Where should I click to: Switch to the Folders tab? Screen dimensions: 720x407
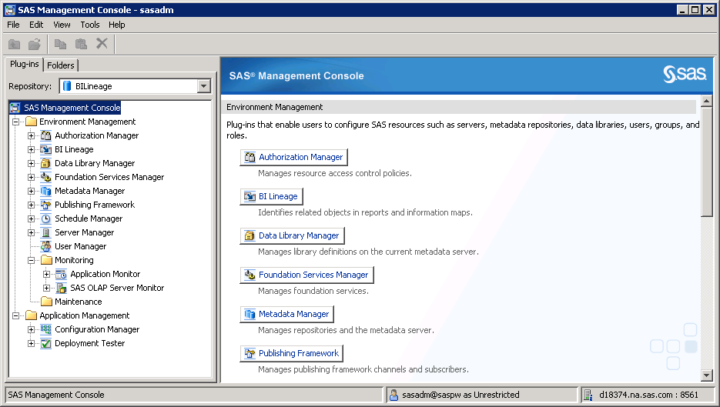tap(61, 65)
